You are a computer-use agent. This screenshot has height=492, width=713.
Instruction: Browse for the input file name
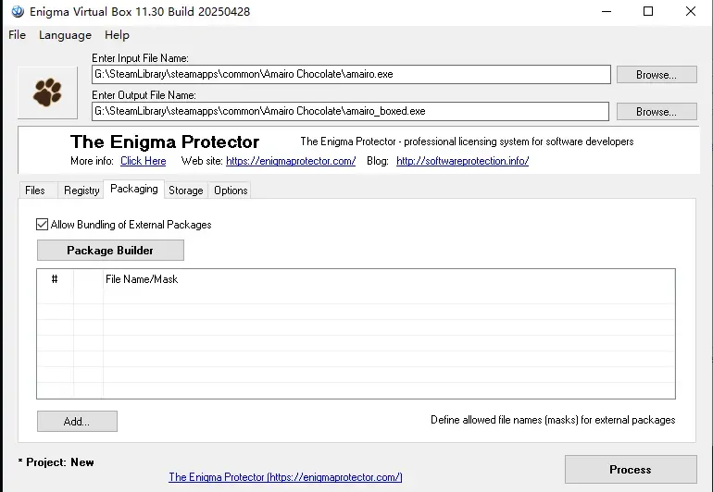click(x=657, y=75)
